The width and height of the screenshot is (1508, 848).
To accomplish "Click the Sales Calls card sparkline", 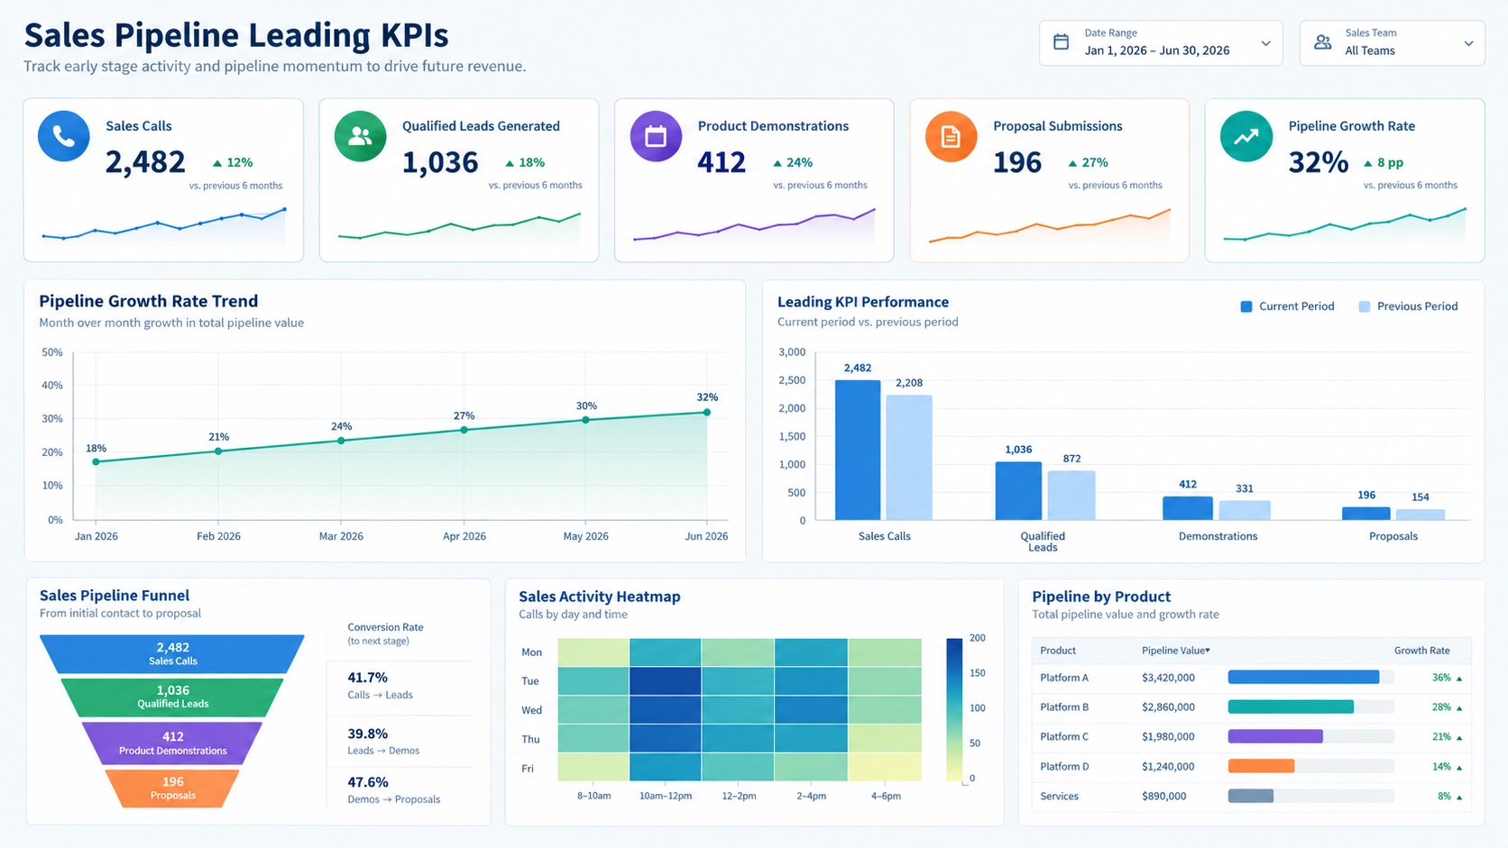I will [x=164, y=224].
